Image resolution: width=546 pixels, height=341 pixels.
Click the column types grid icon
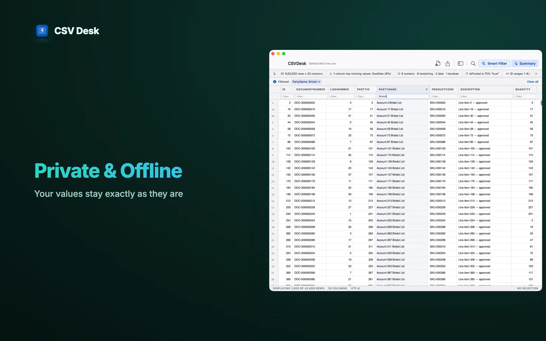click(399, 74)
